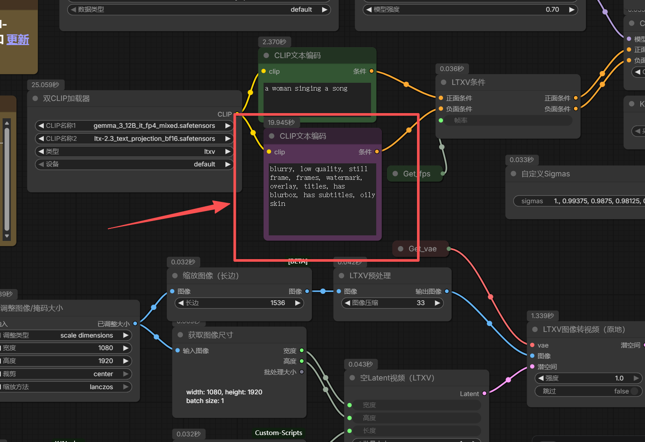Click the 模型强度 0.70 value field
The image size is (645, 442).
(x=470, y=10)
